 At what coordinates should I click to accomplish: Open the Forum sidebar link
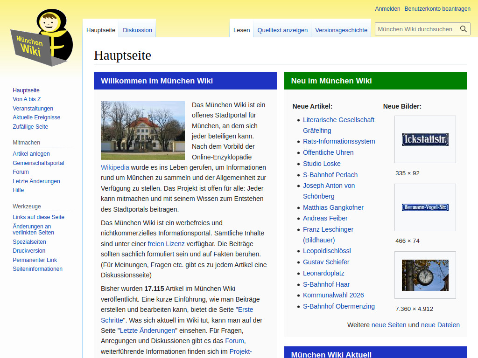pyautogui.click(x=21, y=172)
